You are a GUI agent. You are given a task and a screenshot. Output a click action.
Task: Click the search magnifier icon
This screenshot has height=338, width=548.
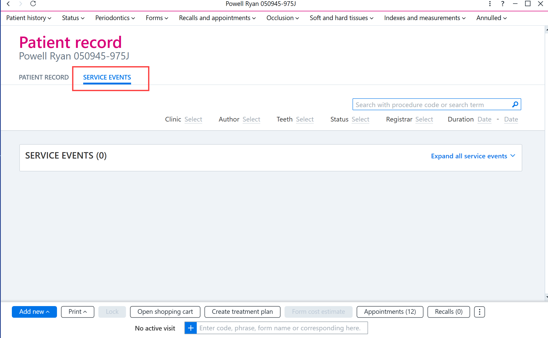coord(515,105)
